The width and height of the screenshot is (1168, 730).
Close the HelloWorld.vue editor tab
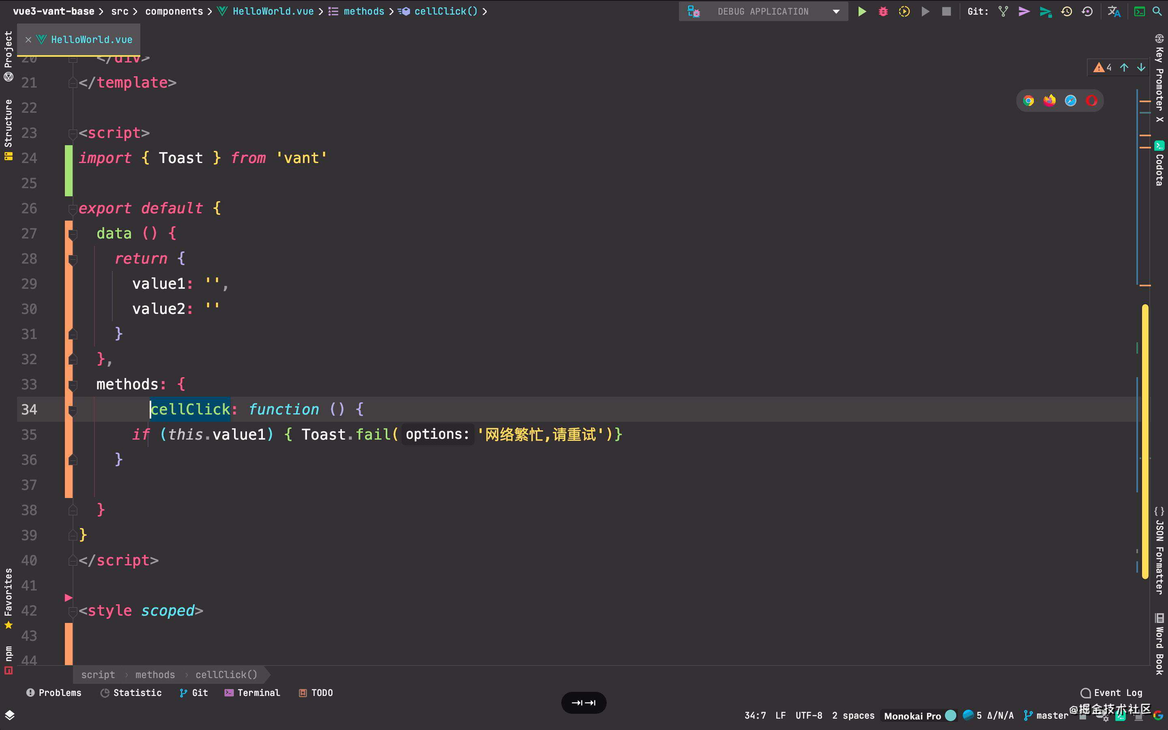pos(28,40)
